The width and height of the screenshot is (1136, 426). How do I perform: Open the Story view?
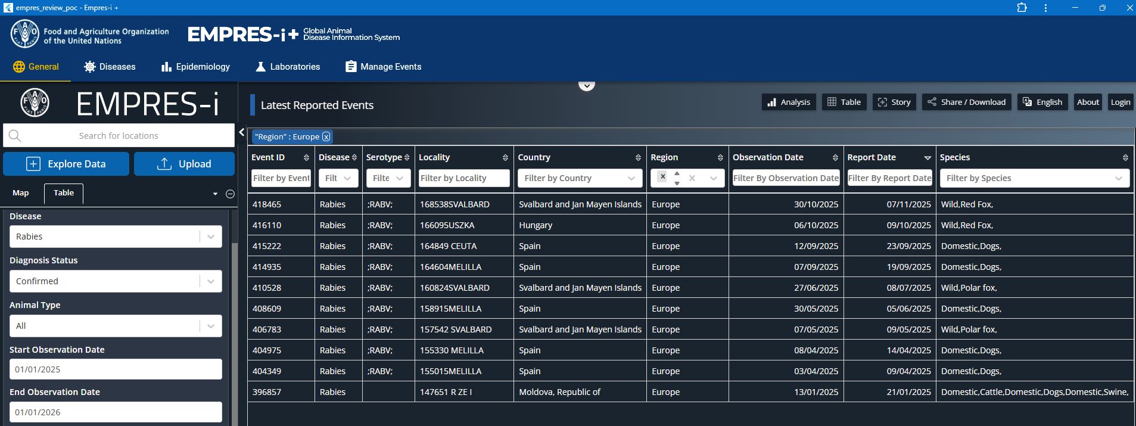click(894, 102)
